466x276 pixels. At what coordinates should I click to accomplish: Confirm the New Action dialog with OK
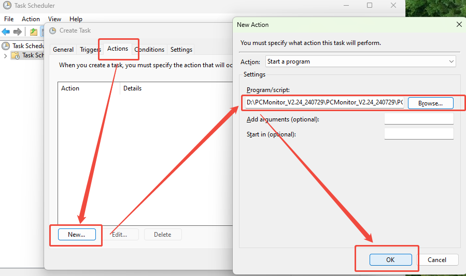(390, 259)
